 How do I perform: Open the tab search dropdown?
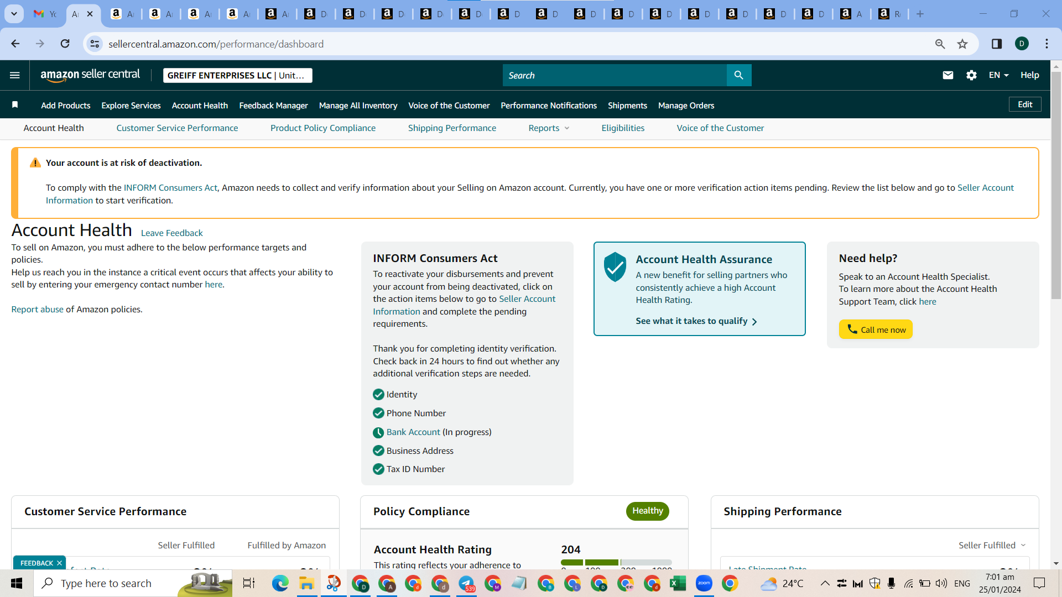pos(14,14)
